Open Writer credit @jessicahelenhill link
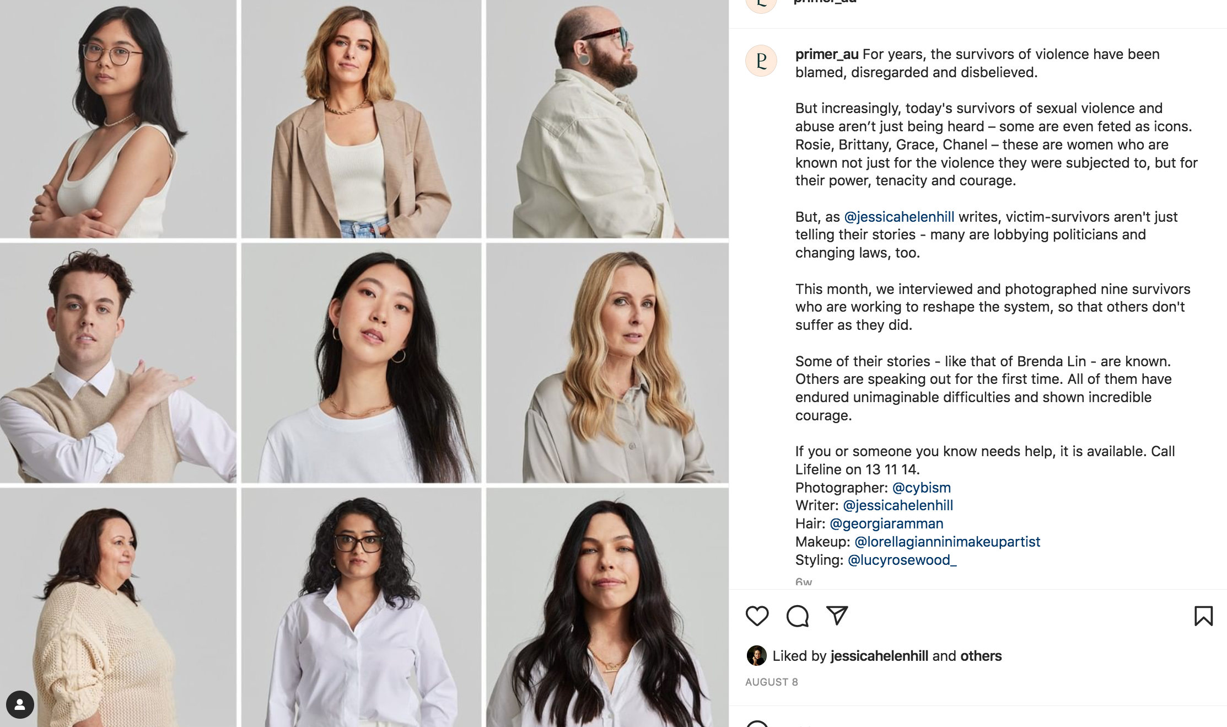This screenshot has width=1227, height=727. 898,505
